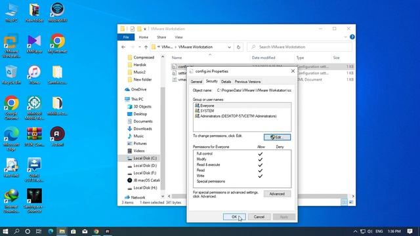Switch to Details tab in Properties
Screen dimensions: 420x236
coord(226,81)
